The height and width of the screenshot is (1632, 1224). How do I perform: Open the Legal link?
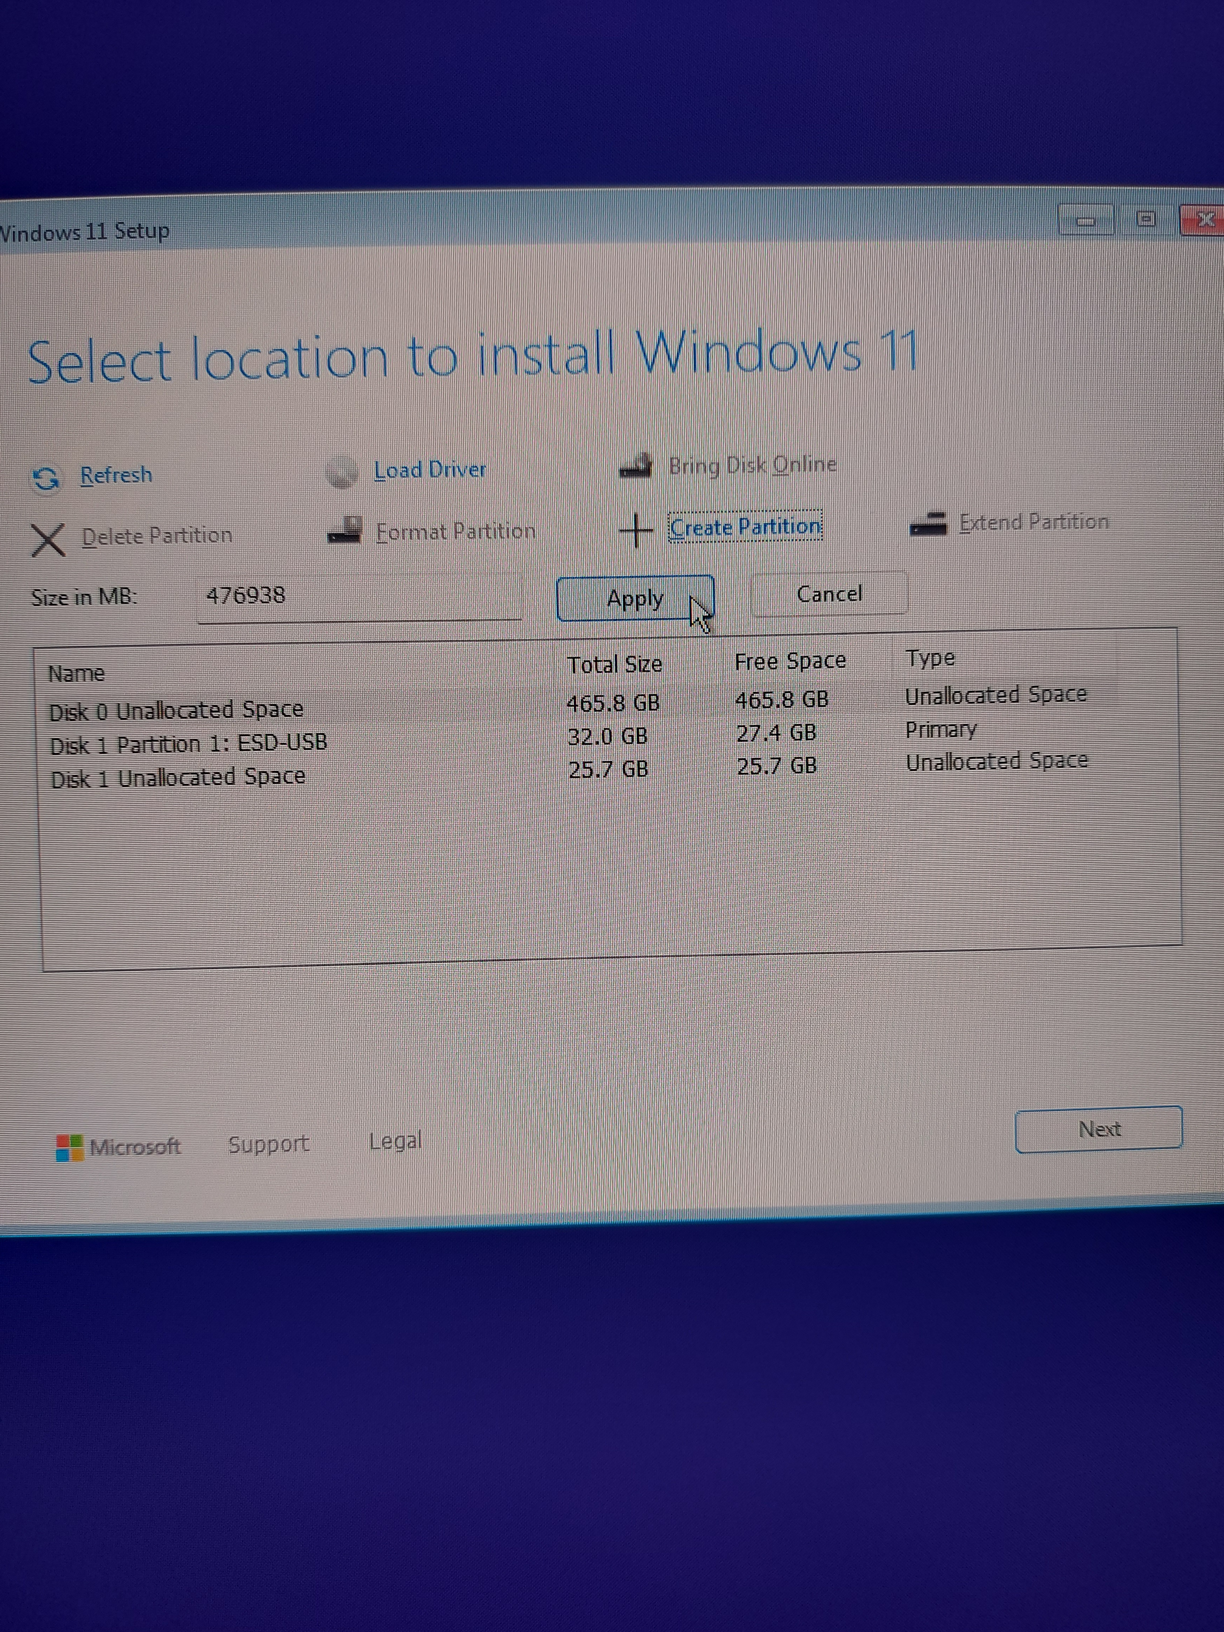(x=395, y=1141)
